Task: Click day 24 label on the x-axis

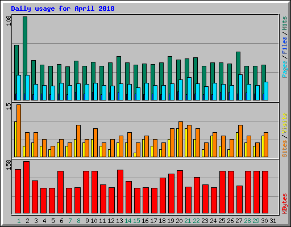Action: (213, 221)
